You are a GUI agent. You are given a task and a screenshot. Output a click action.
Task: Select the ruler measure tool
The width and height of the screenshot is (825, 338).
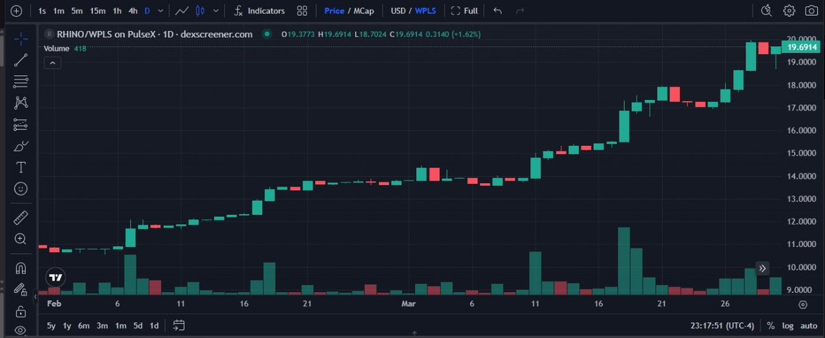[x=21, y=217]
